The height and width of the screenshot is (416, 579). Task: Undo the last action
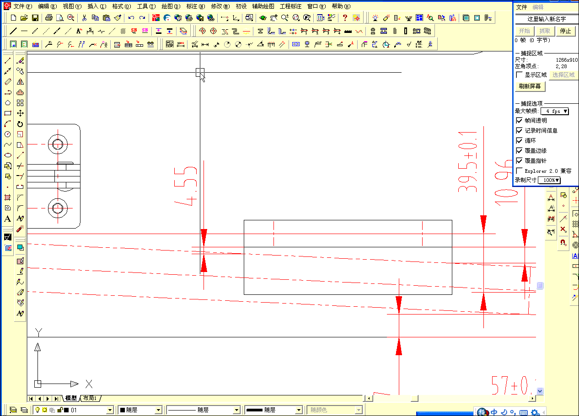[x=131, y=18]
